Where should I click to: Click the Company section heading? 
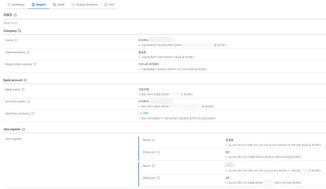10,31
